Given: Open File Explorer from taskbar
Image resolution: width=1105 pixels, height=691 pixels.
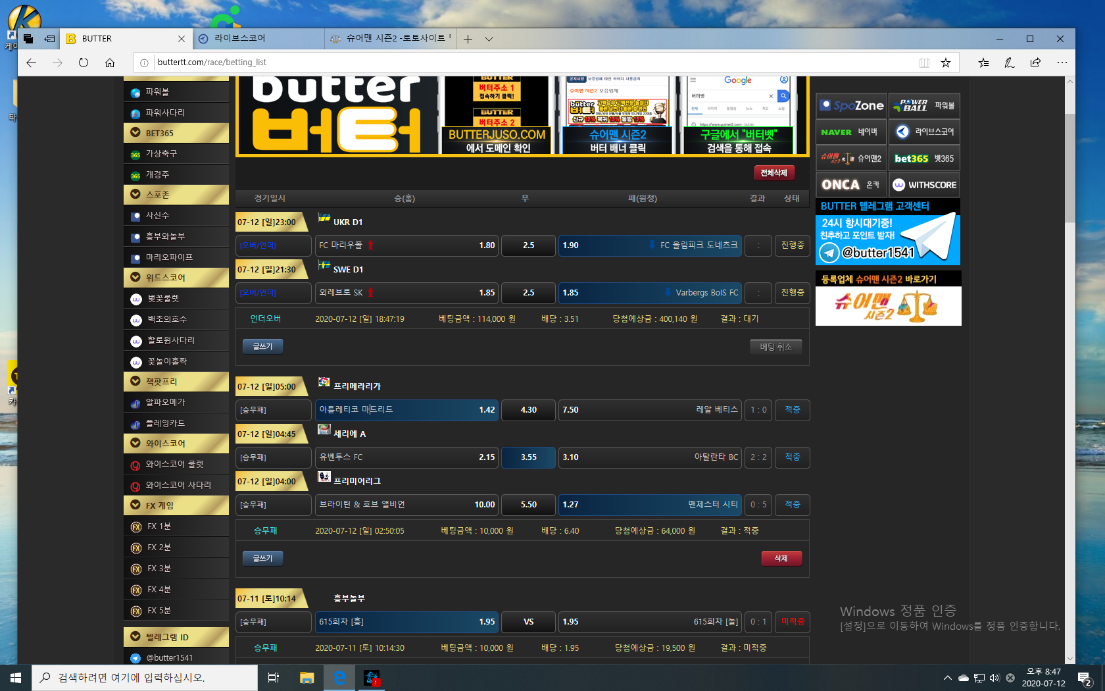Looking at the screenshot, I should (307, 677).
